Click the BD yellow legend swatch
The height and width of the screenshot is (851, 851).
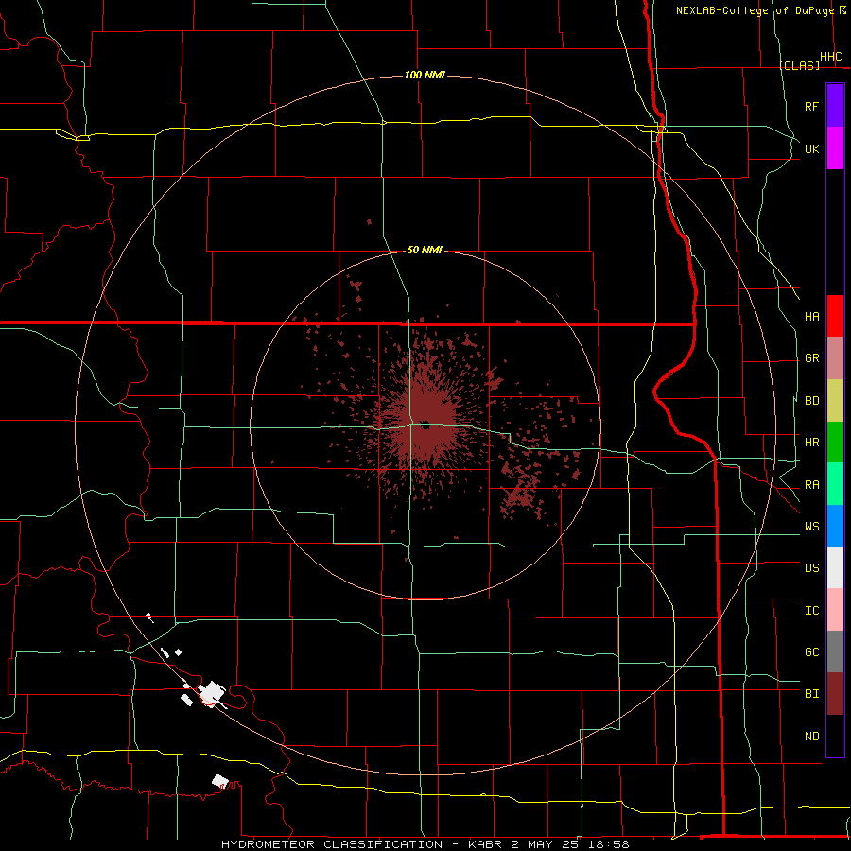point(835,401)
